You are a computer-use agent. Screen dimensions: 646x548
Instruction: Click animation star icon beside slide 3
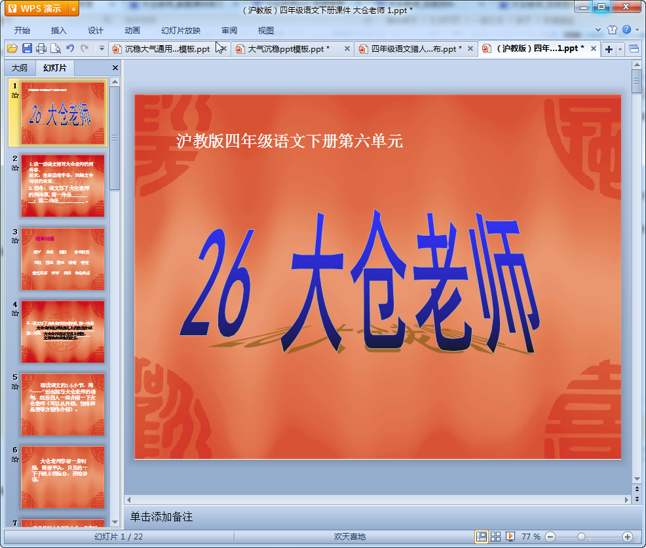click(x=15, y=241)
